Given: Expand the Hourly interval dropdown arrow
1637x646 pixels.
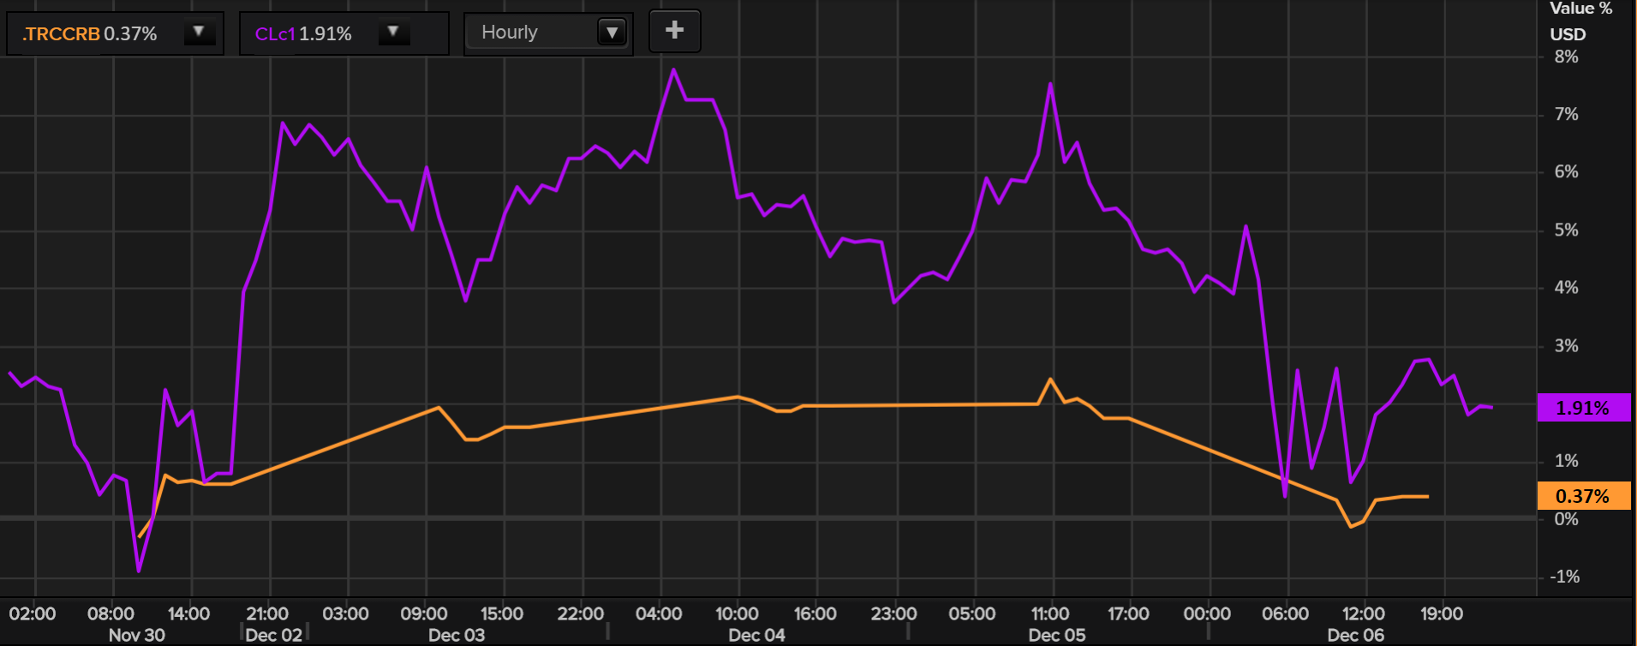Looking at the screenshot, I should 612,33.
